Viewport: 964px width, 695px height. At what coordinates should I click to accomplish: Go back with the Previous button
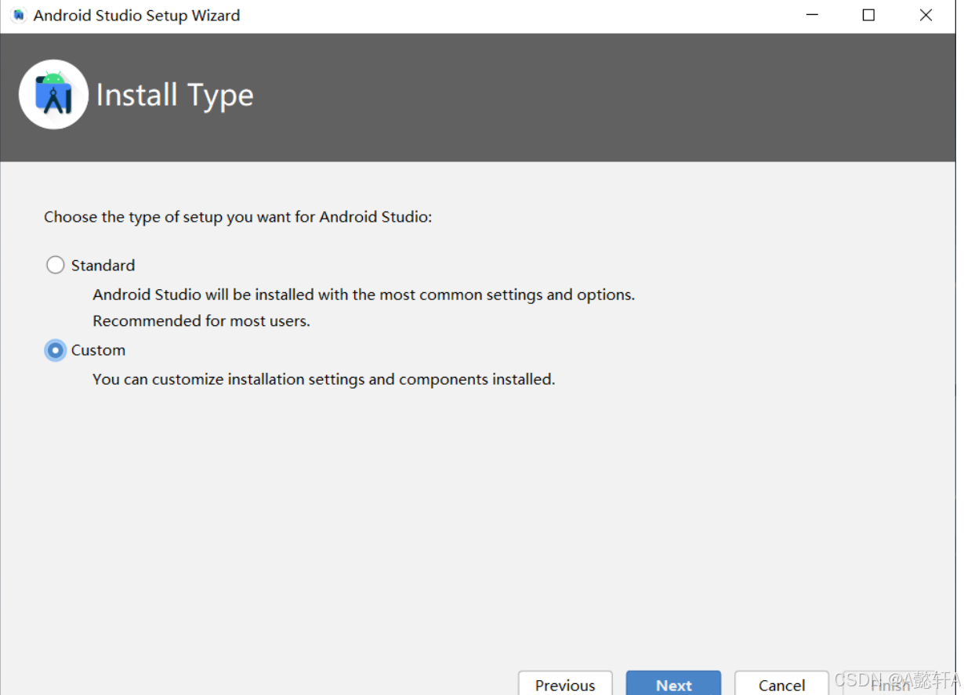565,683
